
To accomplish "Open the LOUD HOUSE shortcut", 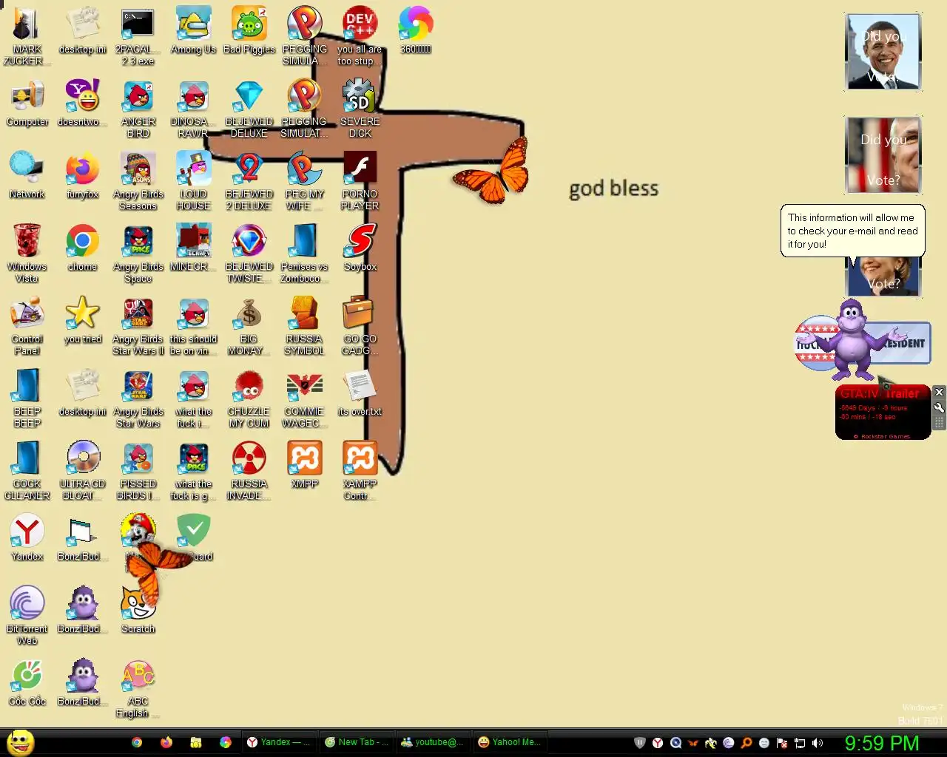I will (x=193, y=181).
